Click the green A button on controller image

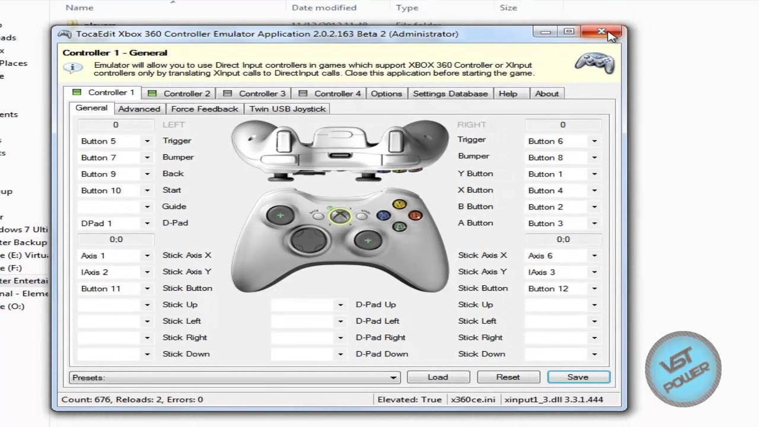(400, 227)
